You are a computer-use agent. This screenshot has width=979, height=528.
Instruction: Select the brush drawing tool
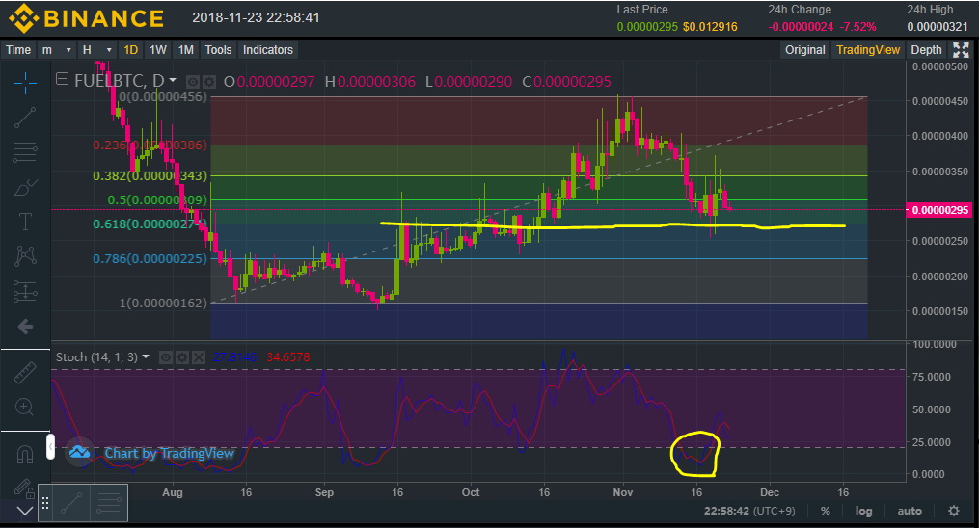(x=25, y=186)
